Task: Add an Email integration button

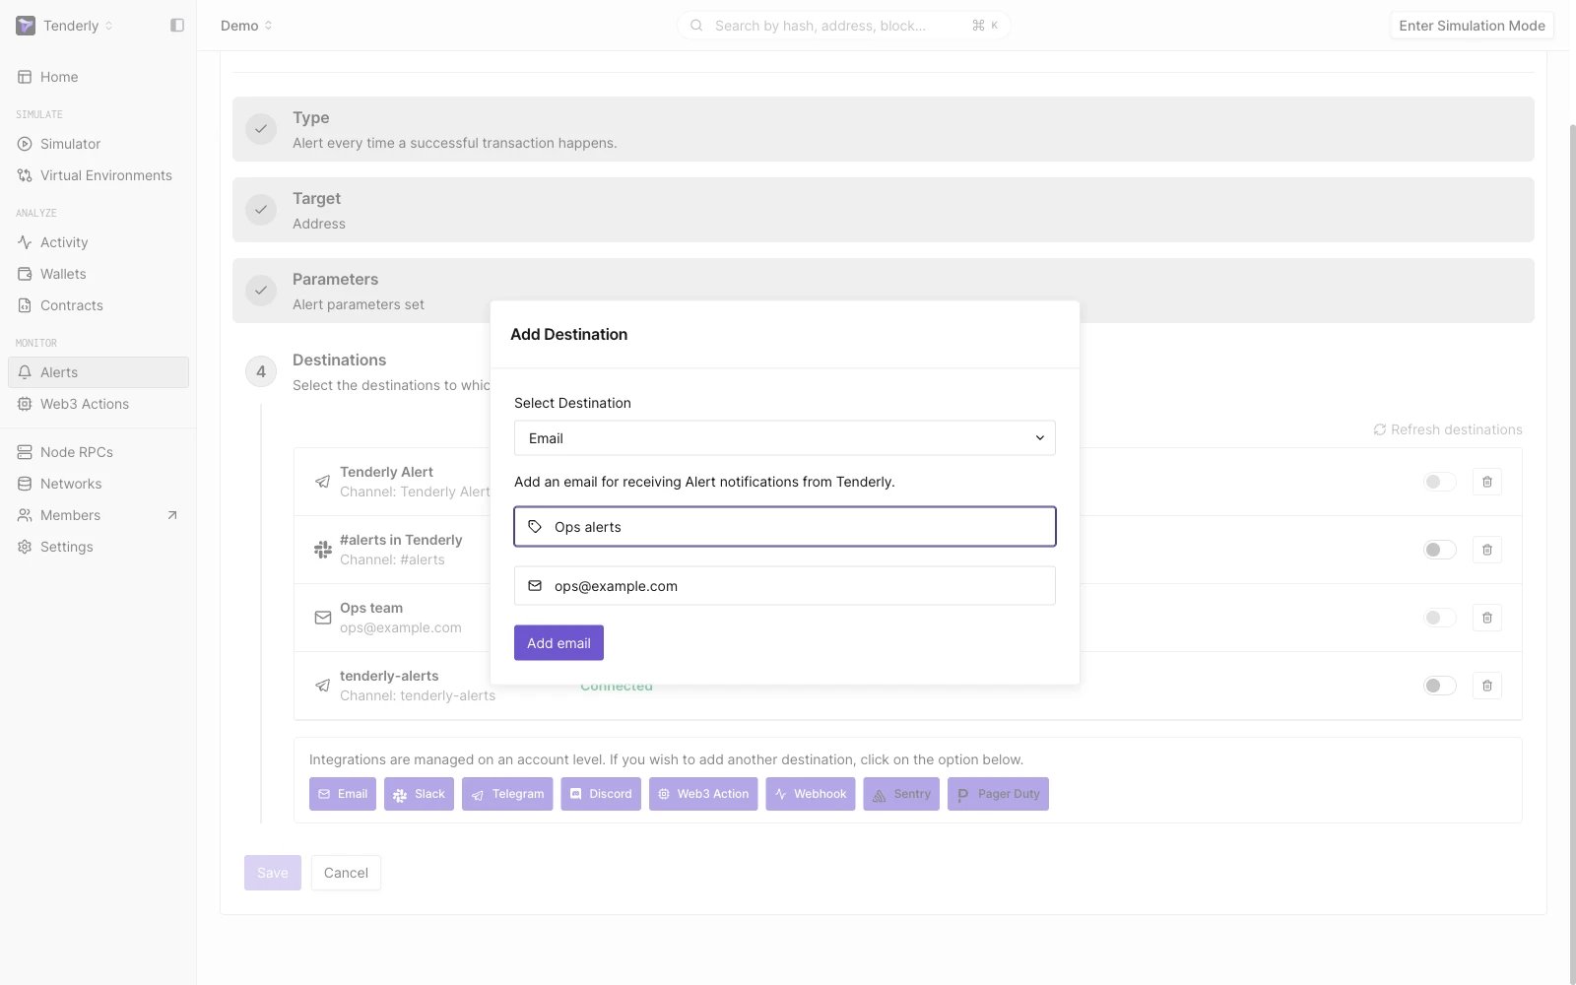Action: [x=343, y=794]
